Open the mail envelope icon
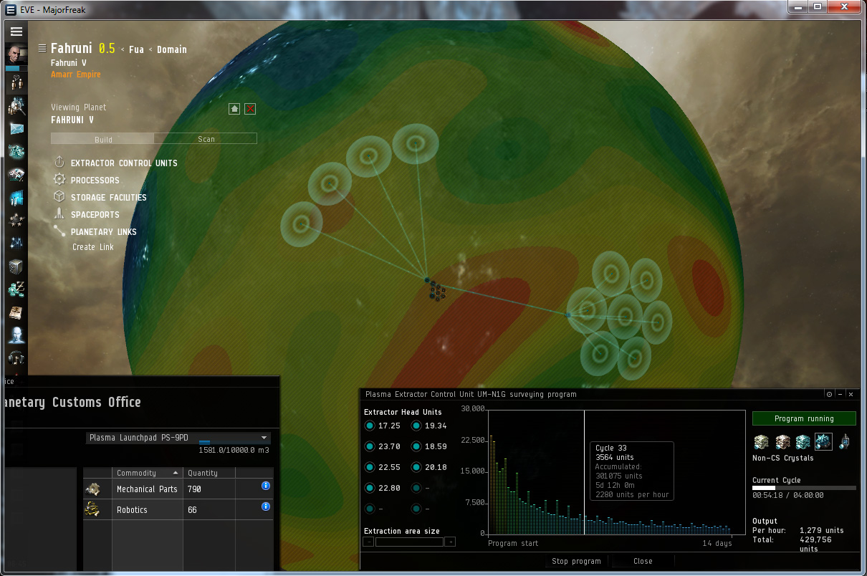Viewport: 867px width, 576px height. pyautogui.click(x=16, y=128)
